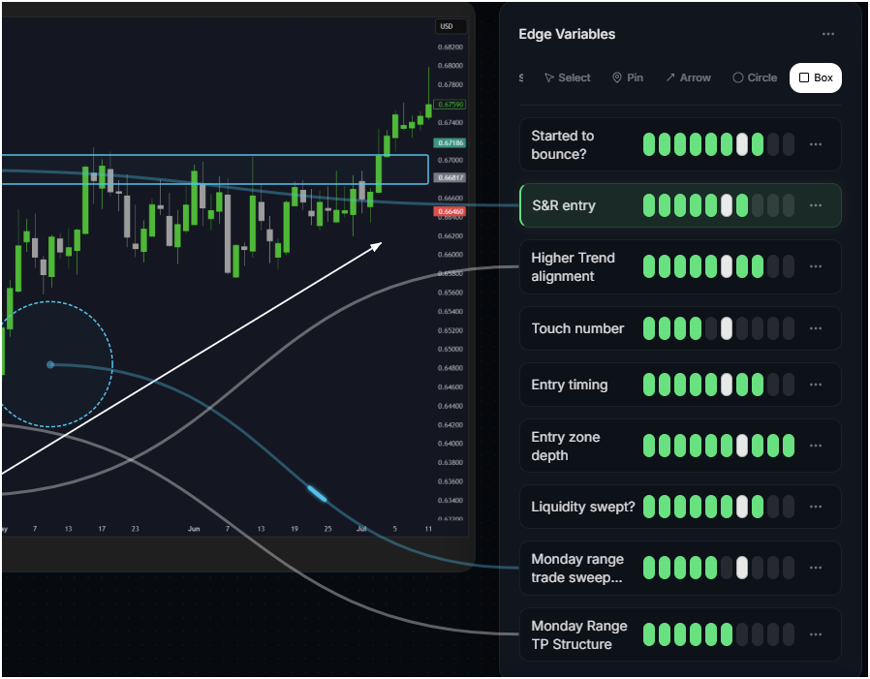
Task: Switch to the Select tool
Action: click(568, 77)
